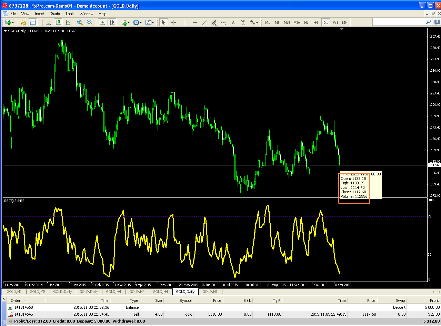441x326 pixels.
Task: Toggle the Navigator panel icon
Action: (33, 22)
